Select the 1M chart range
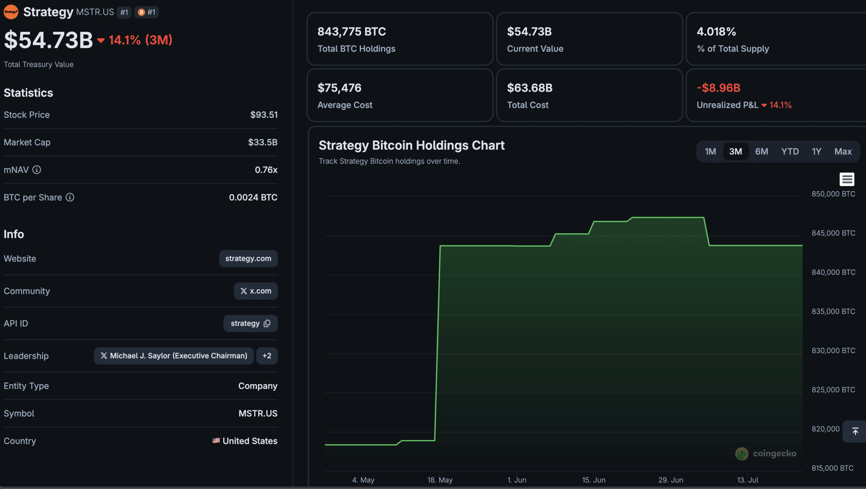The height and width of the screenshot is (489, 866). click(710, 151)
